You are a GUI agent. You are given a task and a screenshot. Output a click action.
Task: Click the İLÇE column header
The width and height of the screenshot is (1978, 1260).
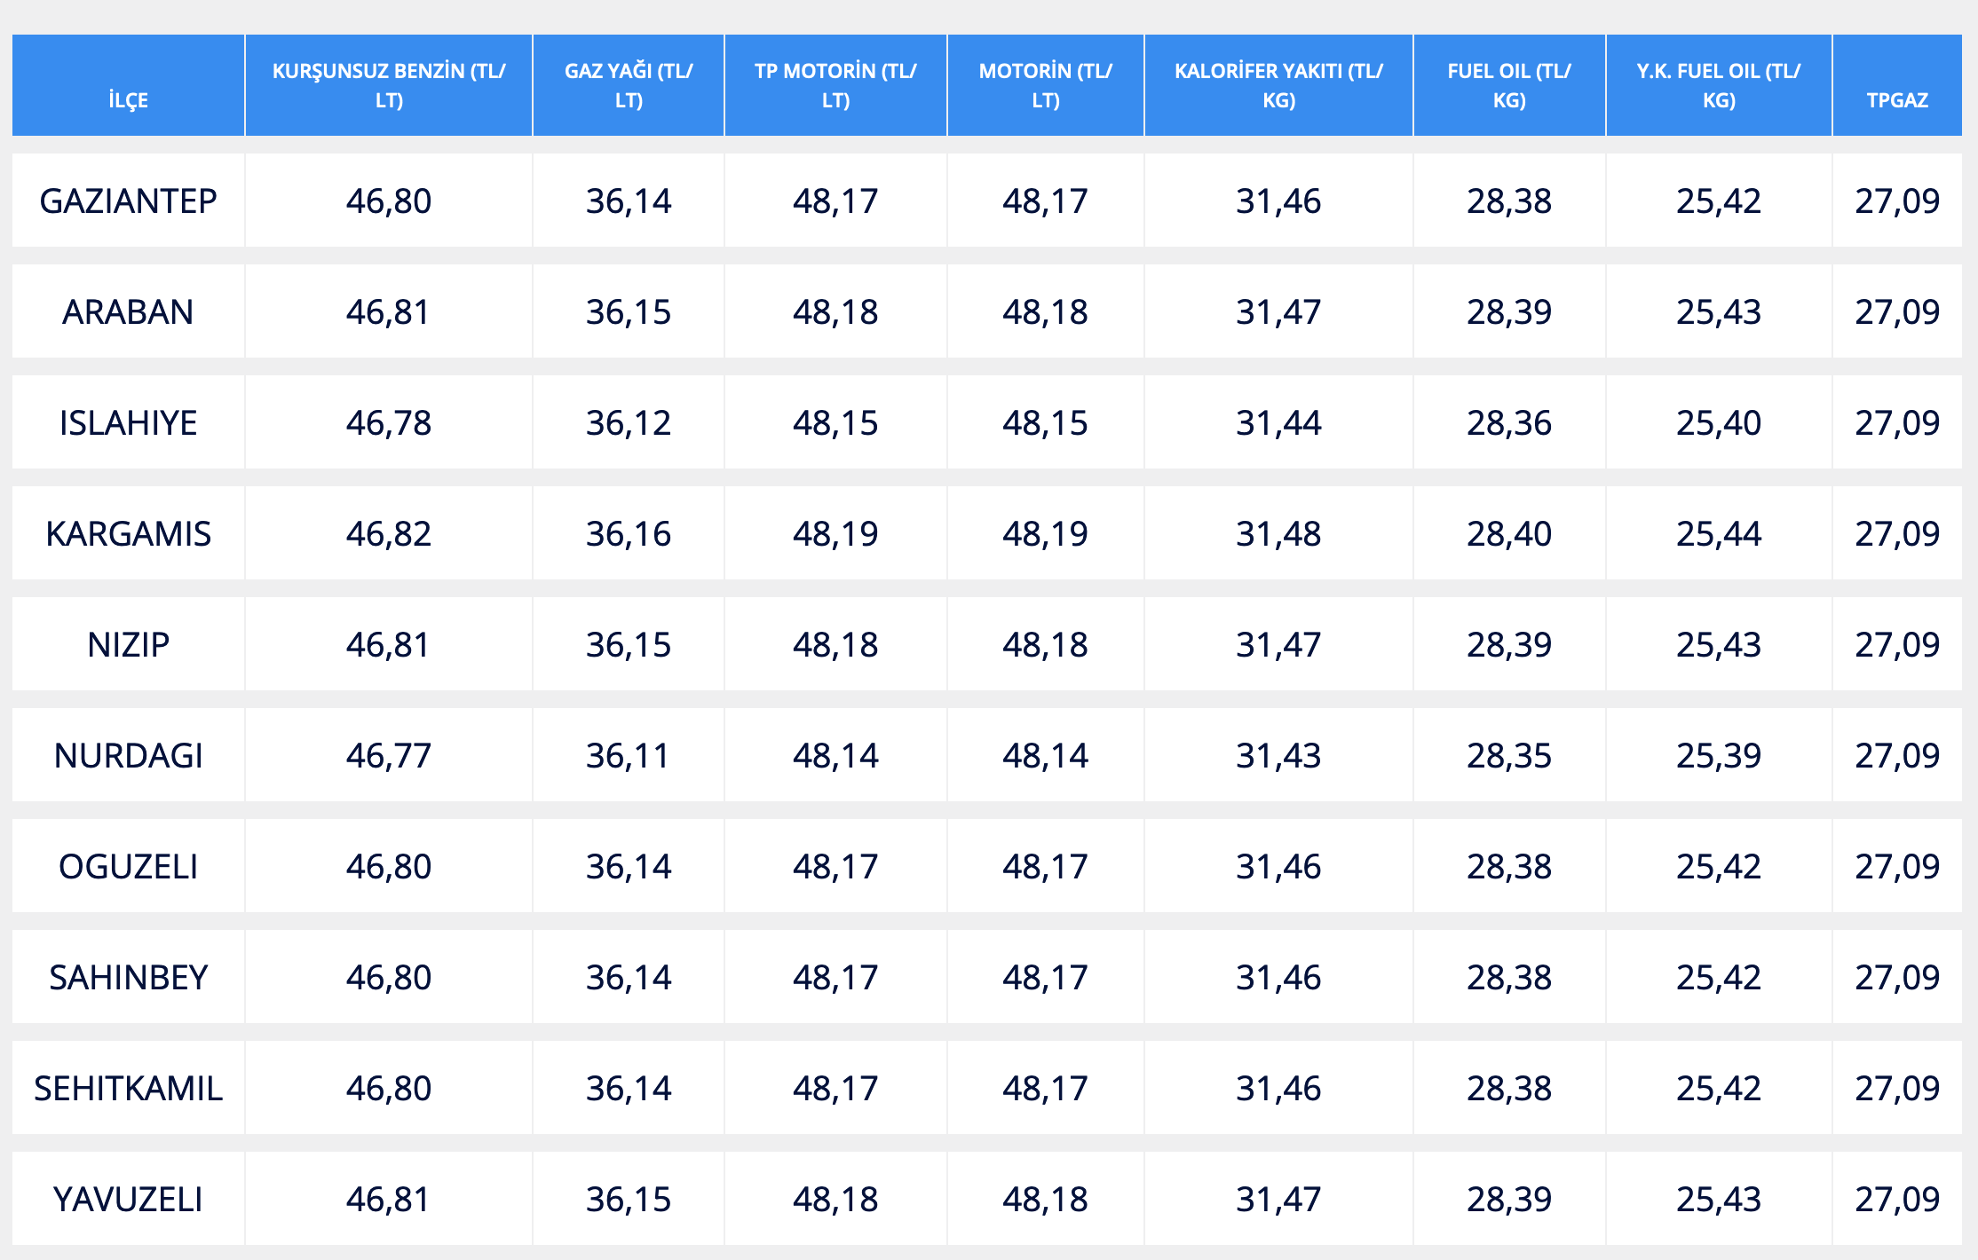[x=128, y=99]
